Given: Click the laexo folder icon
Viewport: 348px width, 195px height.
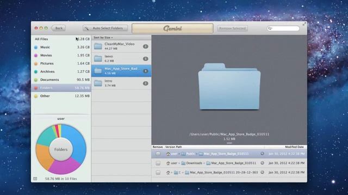Looking at the screenshot, I should pyautogui.click(x=98, y=58).
